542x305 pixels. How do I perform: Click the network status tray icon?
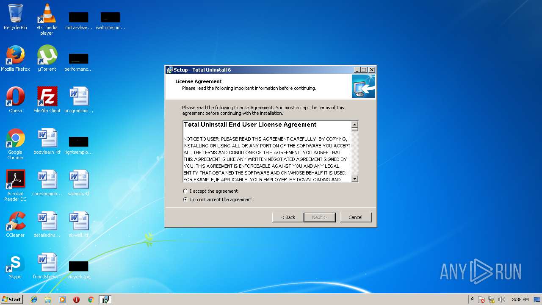pos(492,299)
